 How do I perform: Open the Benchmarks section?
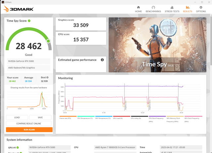coord(153,9)
